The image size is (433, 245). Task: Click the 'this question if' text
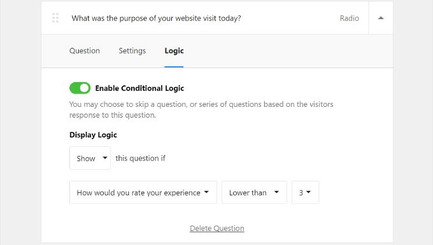click(x=140, y=158)
